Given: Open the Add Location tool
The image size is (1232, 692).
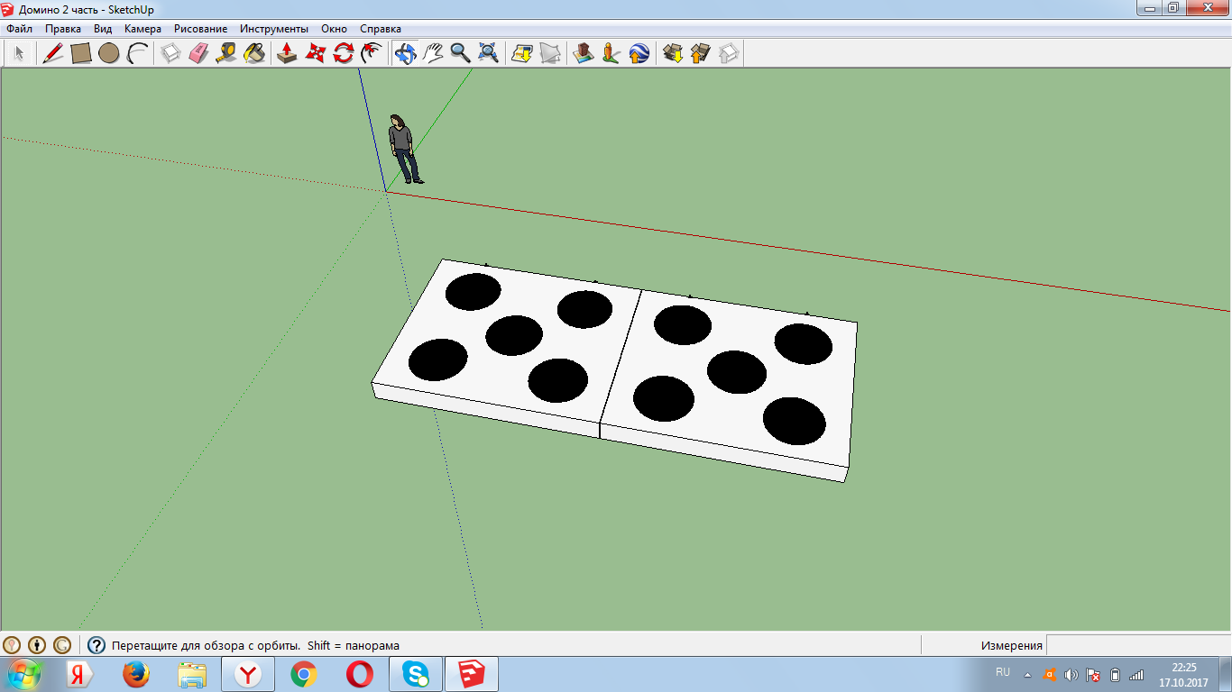Looking at the screenshot, I should (x=522, y=54).
